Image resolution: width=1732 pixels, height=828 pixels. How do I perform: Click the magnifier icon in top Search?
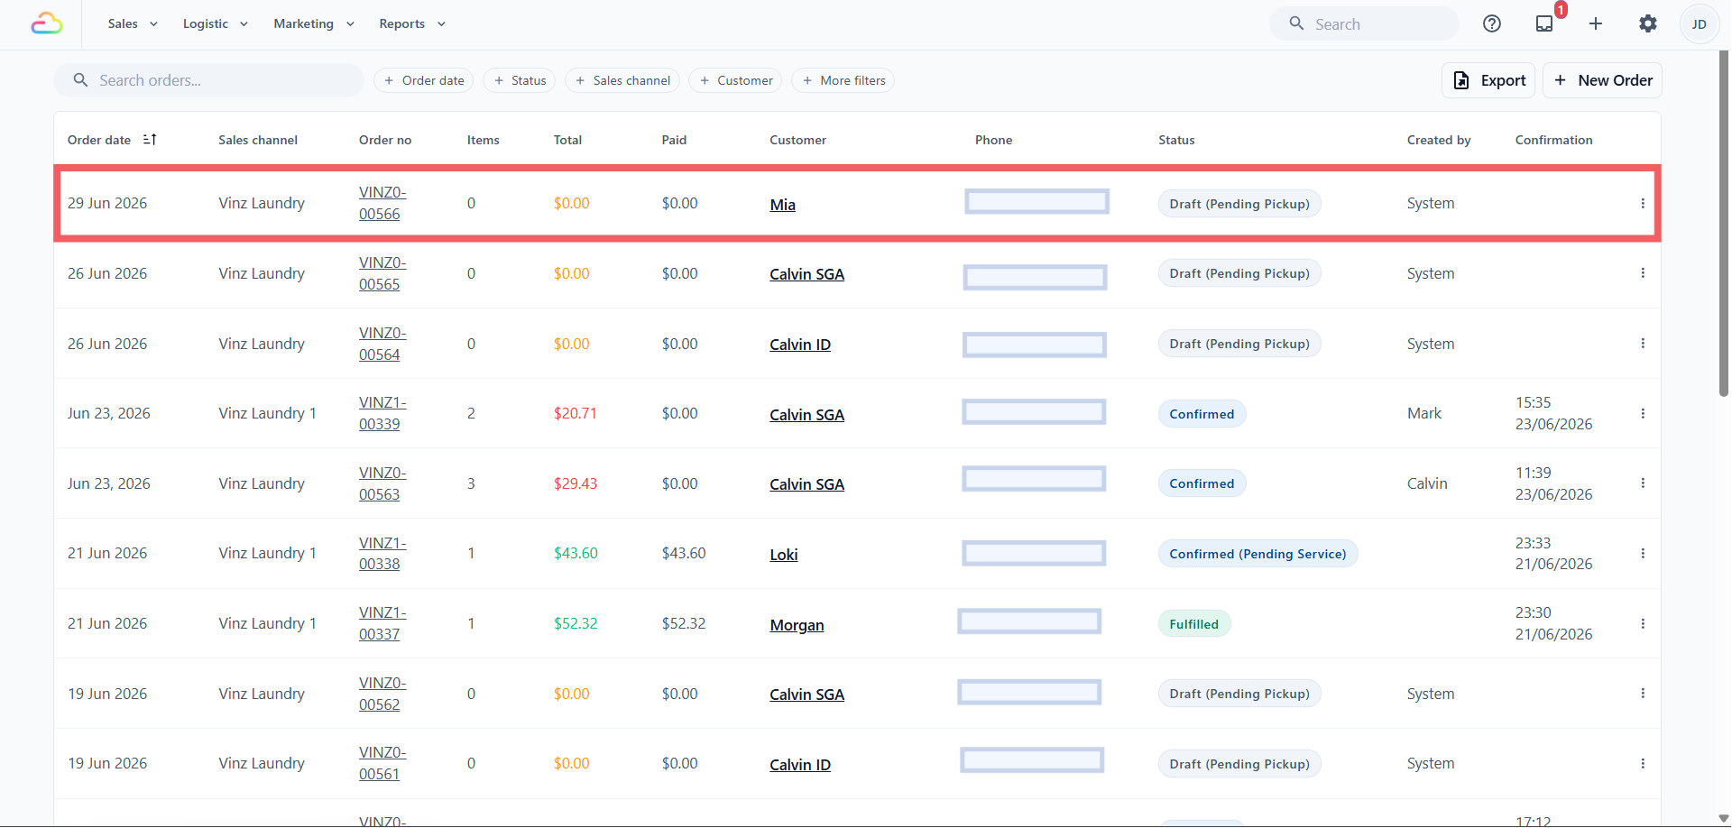1296,23
